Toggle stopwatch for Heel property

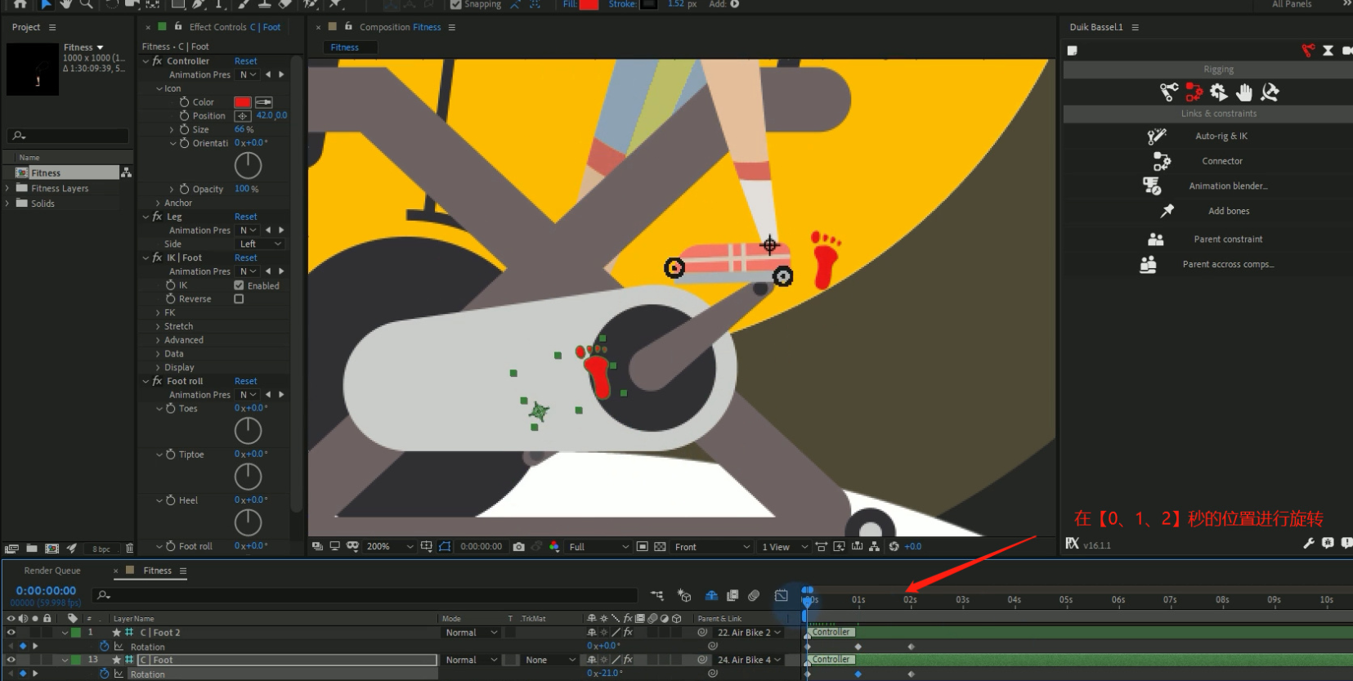click(x=171, y=500)
